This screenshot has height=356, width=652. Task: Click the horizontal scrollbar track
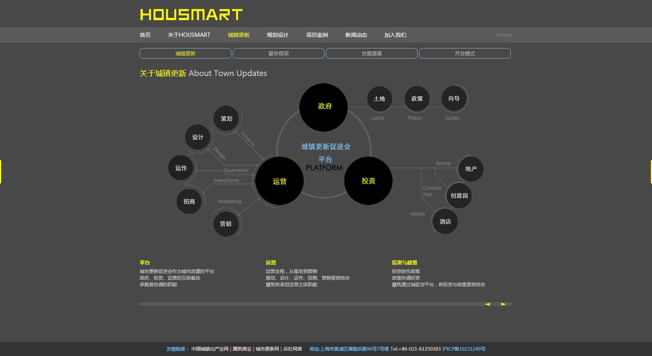[310, 304]
